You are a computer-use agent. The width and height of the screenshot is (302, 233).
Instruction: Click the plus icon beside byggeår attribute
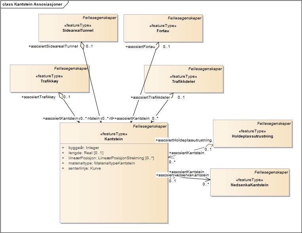63,148
